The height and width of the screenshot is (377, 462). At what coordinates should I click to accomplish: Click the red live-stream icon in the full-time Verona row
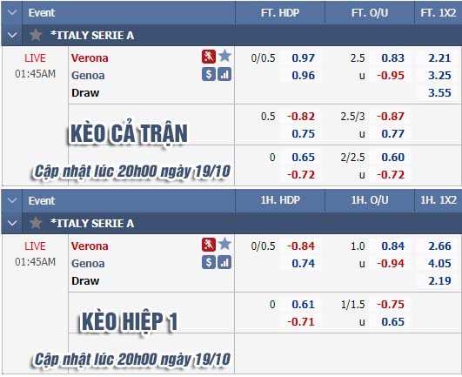(209, 57)
